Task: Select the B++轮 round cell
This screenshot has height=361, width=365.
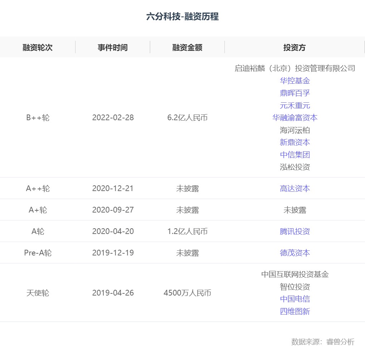Action: (x=38, y=118)
